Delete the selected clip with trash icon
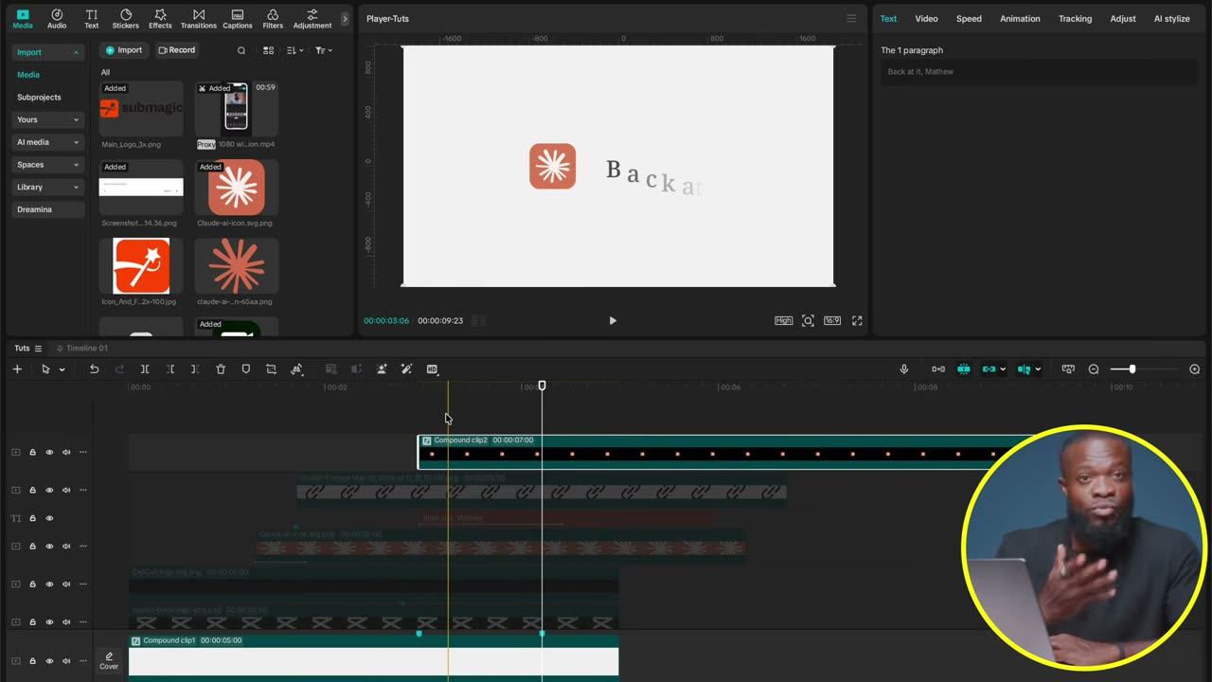1212x682 pixels. click(221, 369)
